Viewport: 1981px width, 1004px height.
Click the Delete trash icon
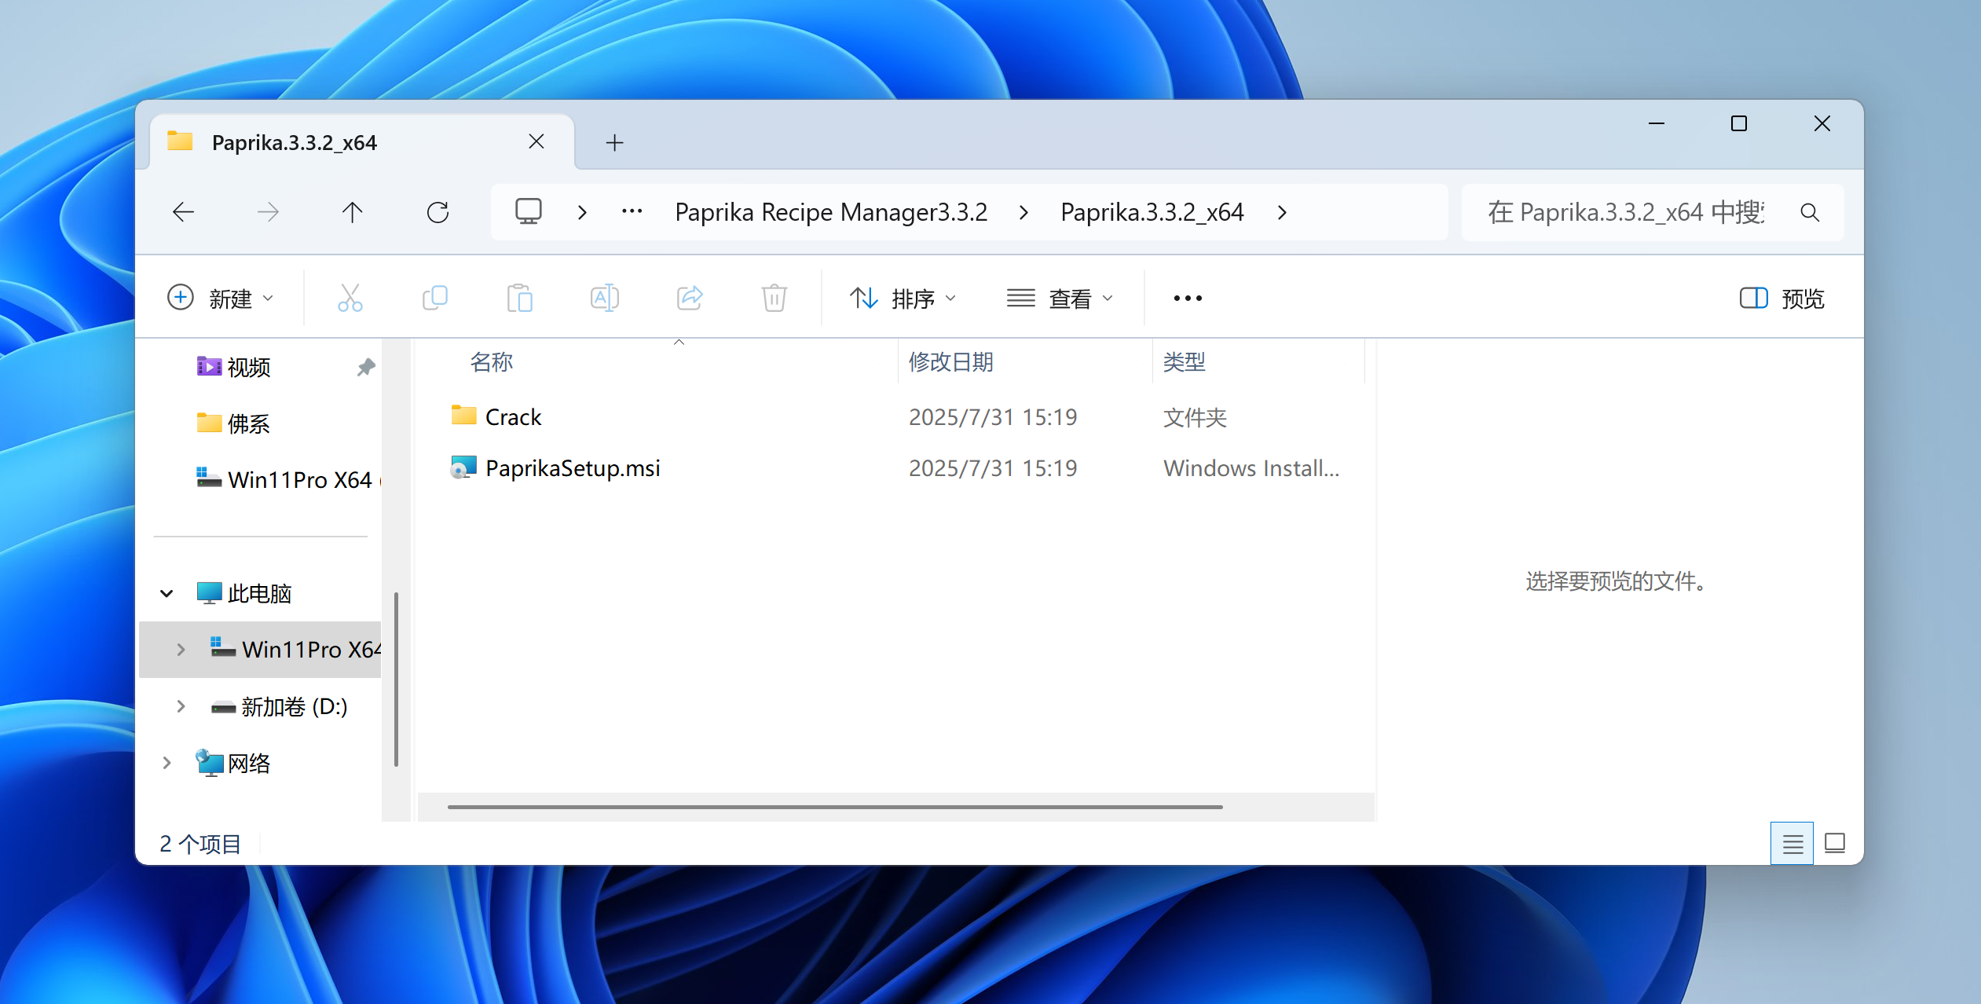(774, 299)
